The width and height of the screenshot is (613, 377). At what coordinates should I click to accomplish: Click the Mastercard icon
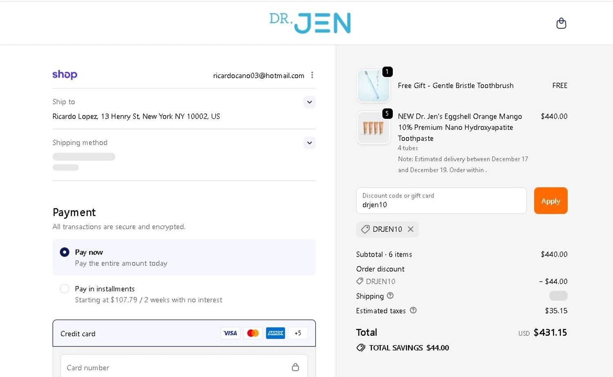click(253, 333)
